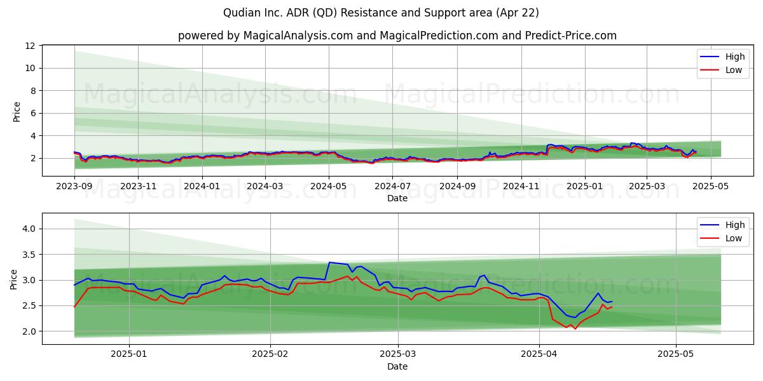Click the '6' y-axis label in top chart
763x381 pixels.
[32, 113]
